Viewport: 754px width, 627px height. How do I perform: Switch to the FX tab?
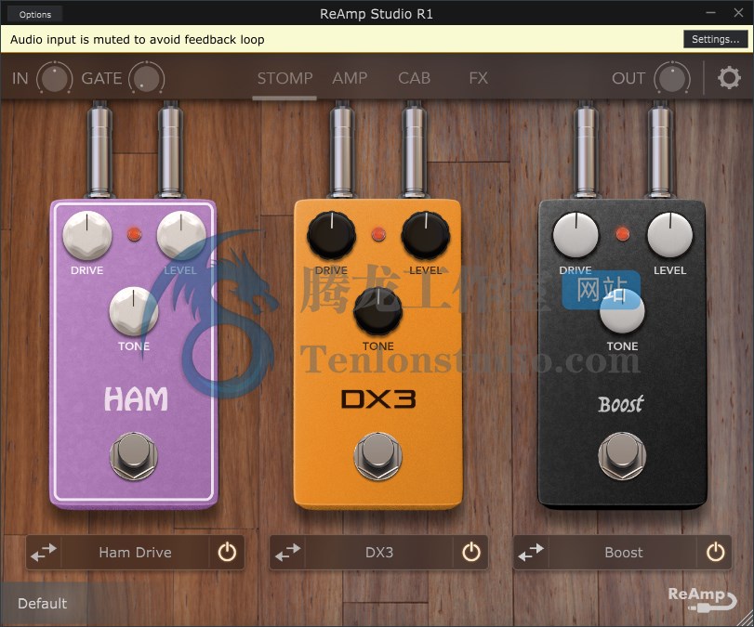click(x=479, y=78)
